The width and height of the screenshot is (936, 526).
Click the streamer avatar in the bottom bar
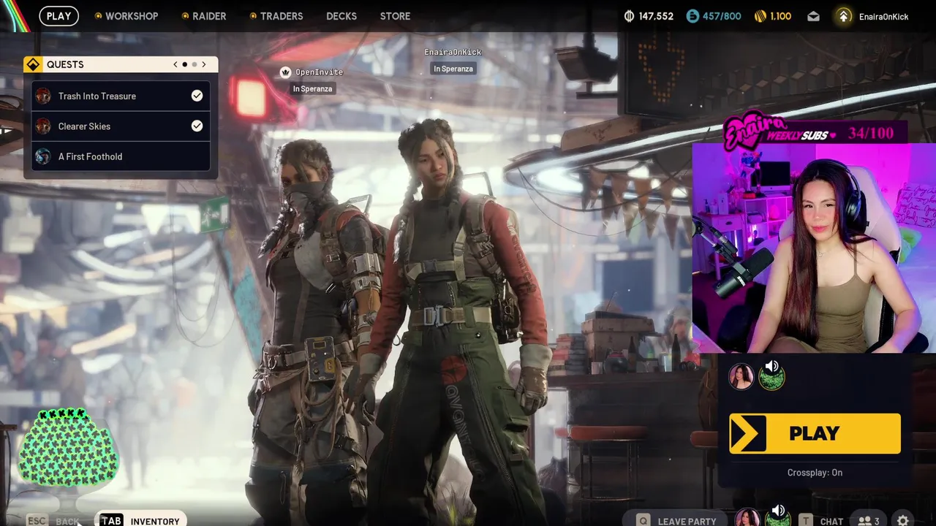[x=747, y=518]
